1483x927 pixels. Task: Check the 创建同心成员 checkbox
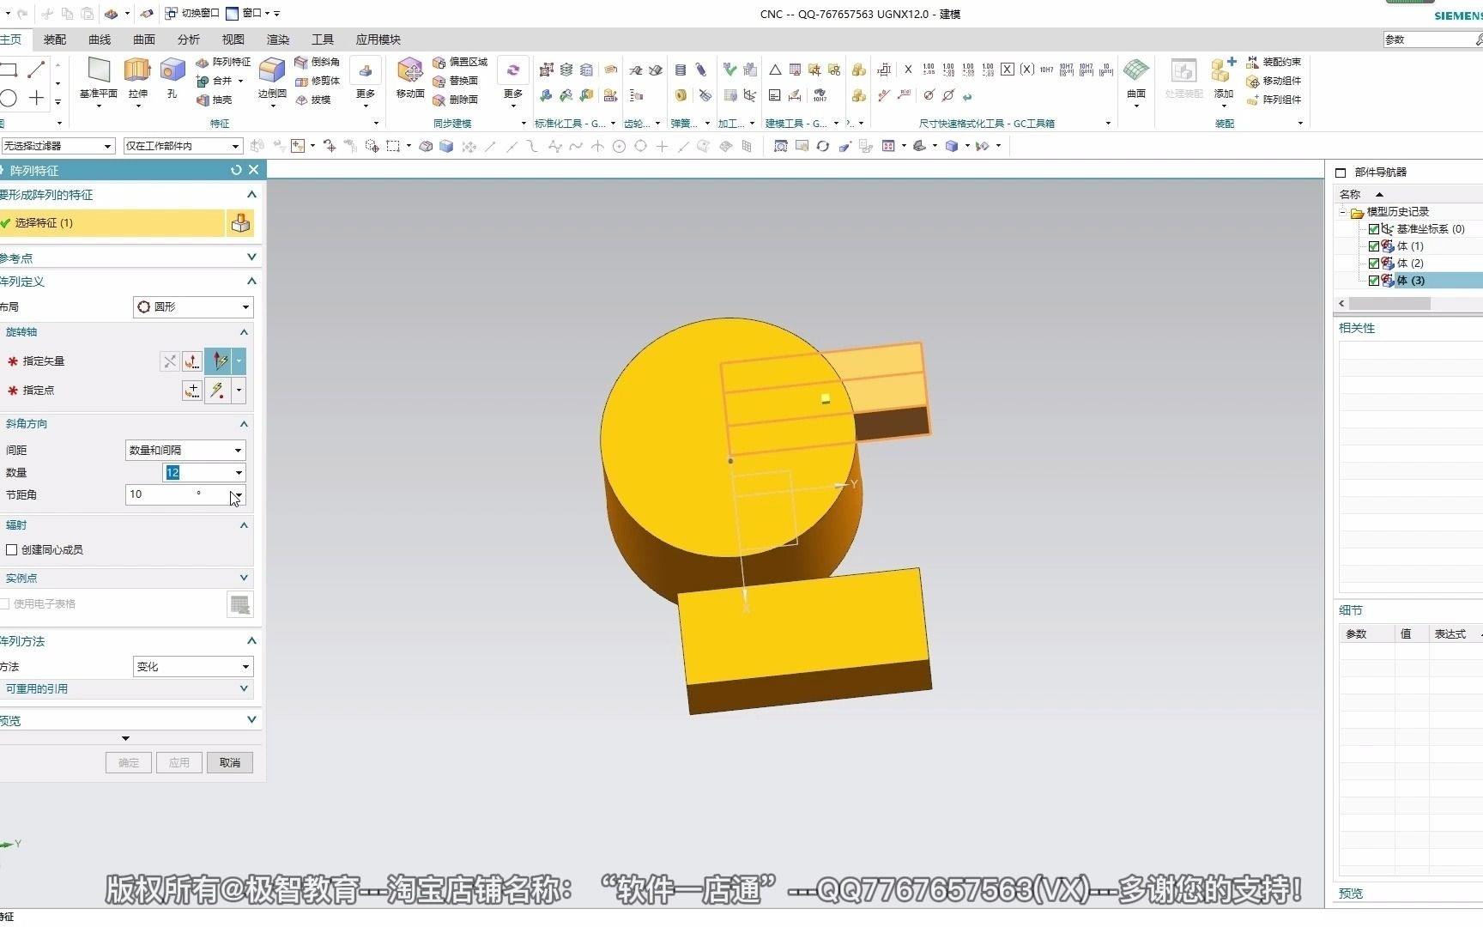13,549
